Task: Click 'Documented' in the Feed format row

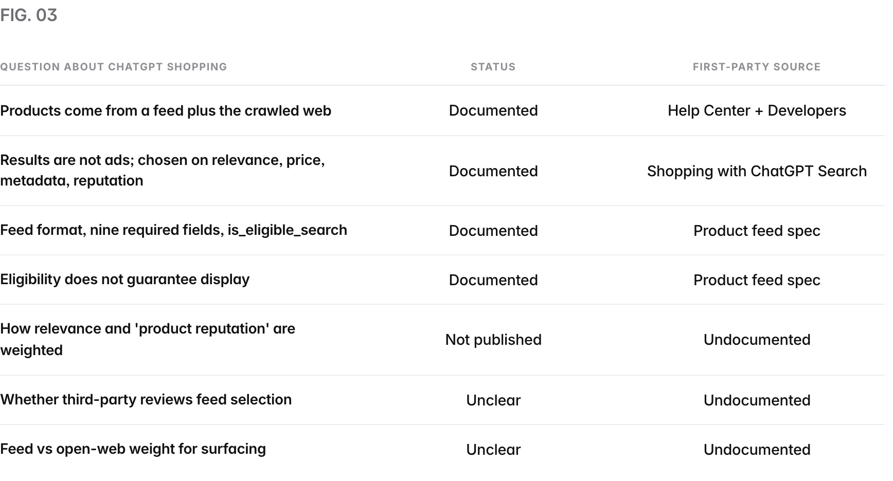Action: tap(493, 231)
